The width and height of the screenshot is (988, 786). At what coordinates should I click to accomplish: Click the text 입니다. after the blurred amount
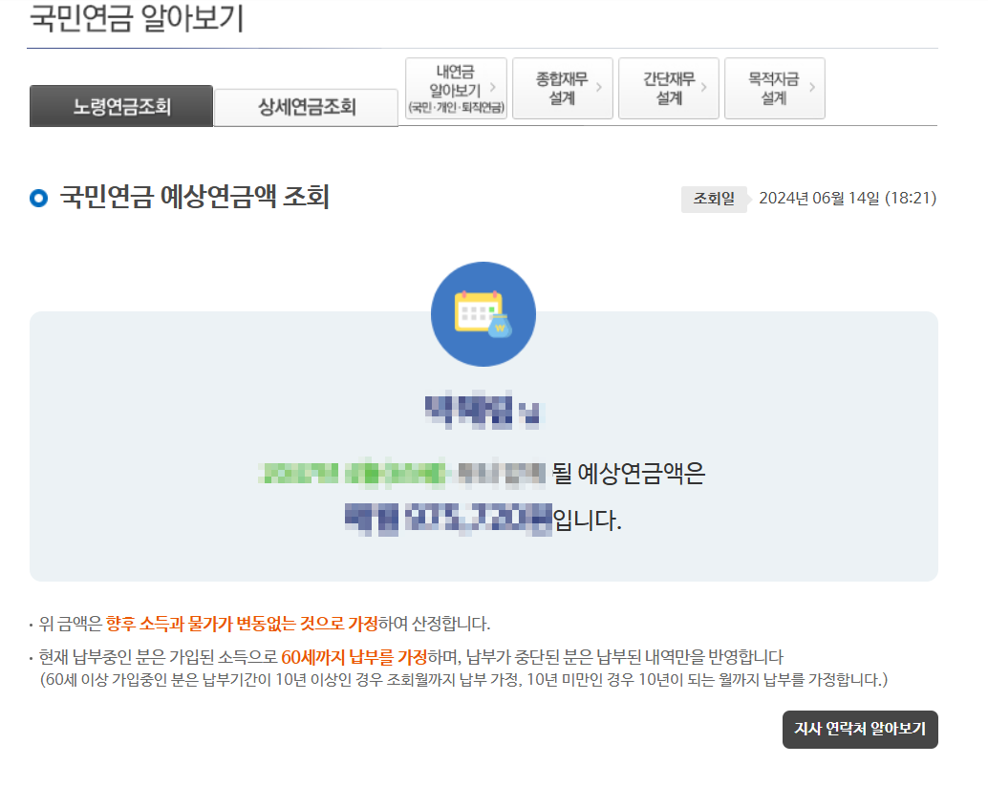tap(588, 520)
